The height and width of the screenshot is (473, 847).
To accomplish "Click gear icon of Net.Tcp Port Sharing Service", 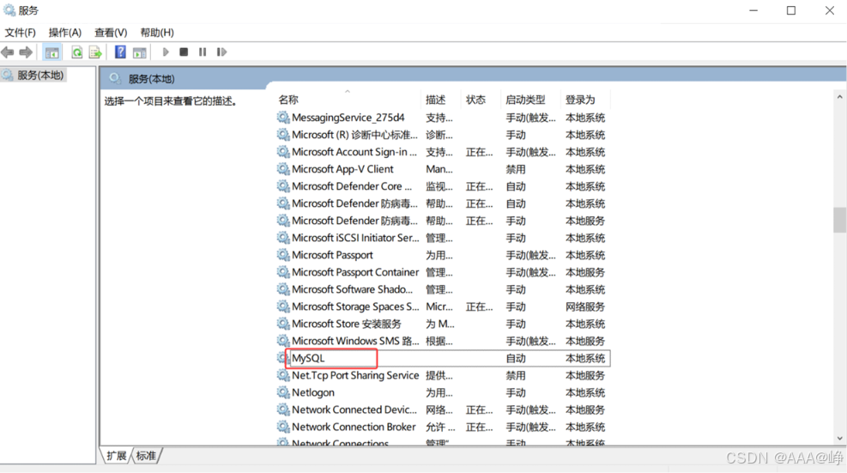I will (283, 374).
